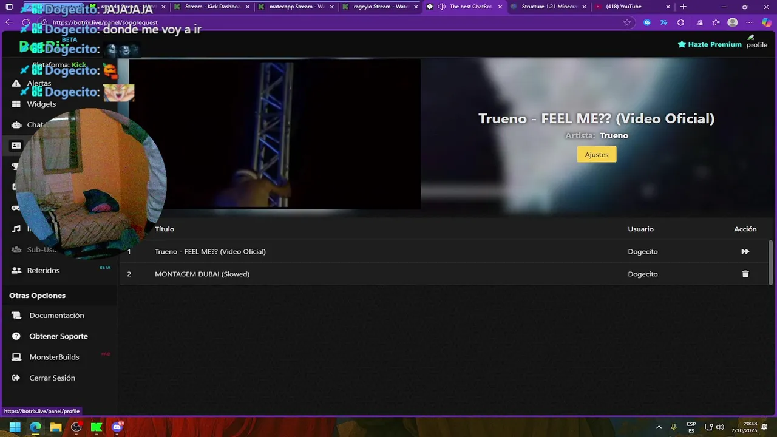Open browser Settings and more menu
Screen dimensions: 777x437
click(x=750, y=22)
